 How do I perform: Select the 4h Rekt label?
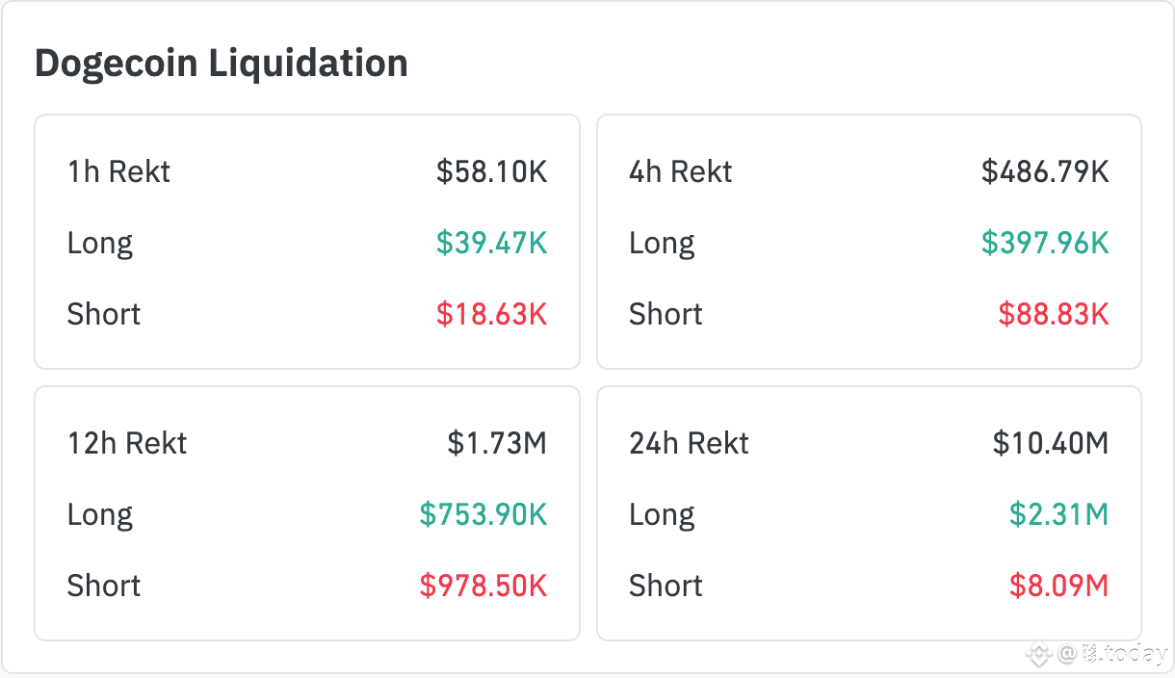point(680,172)
